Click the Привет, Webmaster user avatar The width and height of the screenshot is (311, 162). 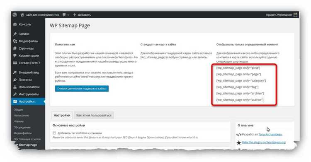tap(295, 15)
